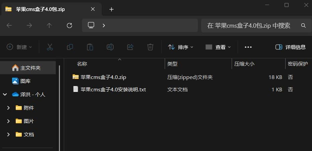Click the Paste clipboard icon
This screenshot has height=151, width=312.
click(90, 47)
